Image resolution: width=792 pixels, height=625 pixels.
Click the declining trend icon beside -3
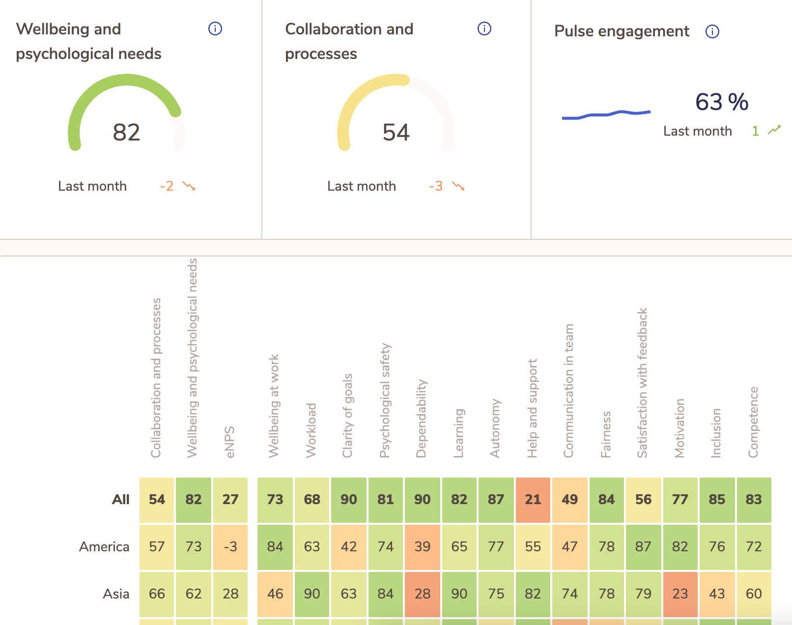coord(458,187)
